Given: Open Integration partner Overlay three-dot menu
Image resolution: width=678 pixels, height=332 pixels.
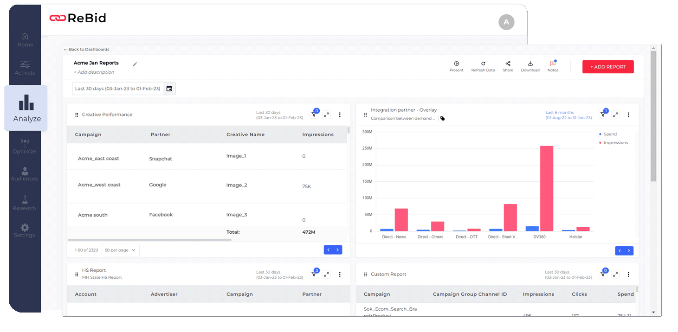Looking at the screenshot, I should click(x=628, y=115).
